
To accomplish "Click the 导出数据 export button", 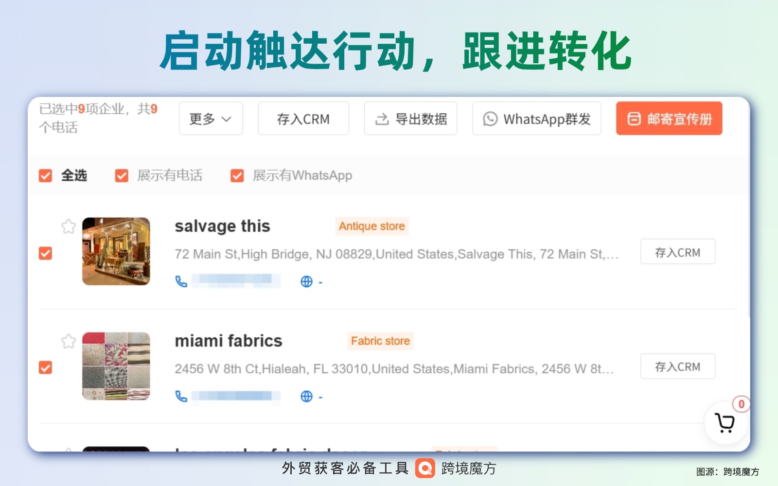I will point(410,119).
